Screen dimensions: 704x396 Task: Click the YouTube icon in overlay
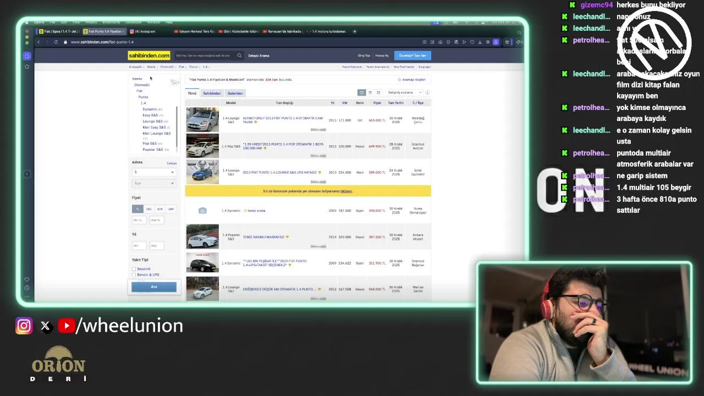click(67, 326)
